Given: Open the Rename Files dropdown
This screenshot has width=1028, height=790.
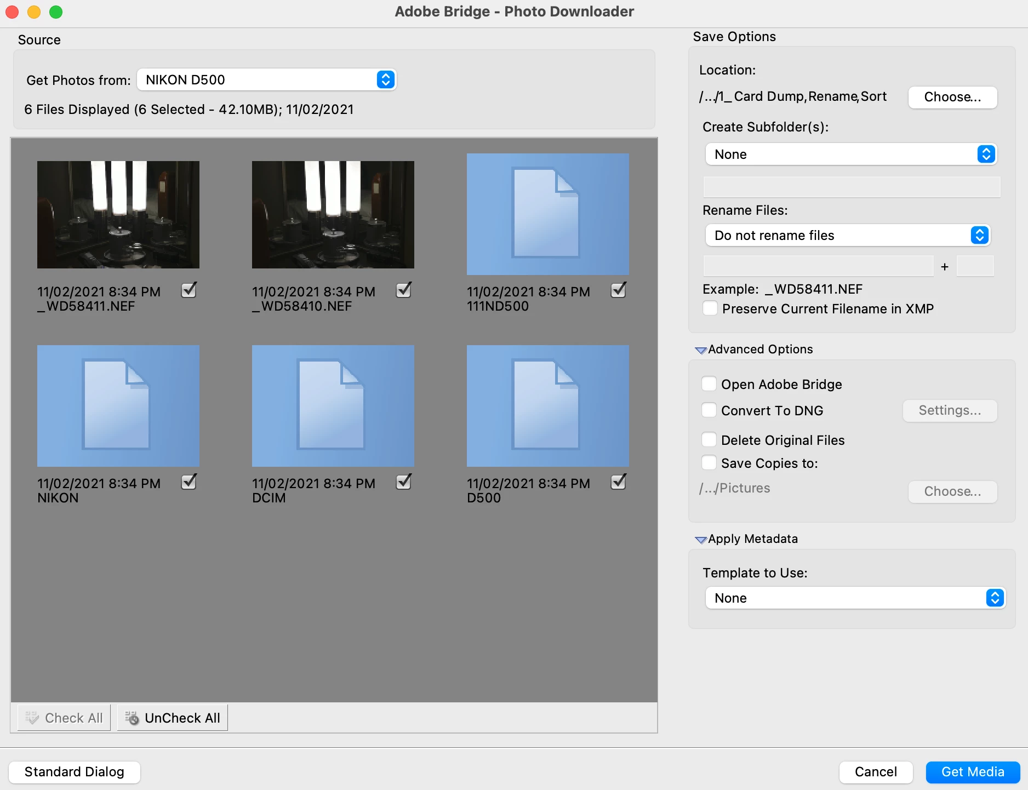Looking at the screenshot, I should pyautogui.click(x=847, y=236).
